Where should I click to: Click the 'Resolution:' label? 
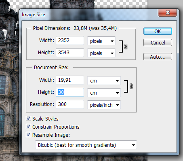click(x=42, y=104)
